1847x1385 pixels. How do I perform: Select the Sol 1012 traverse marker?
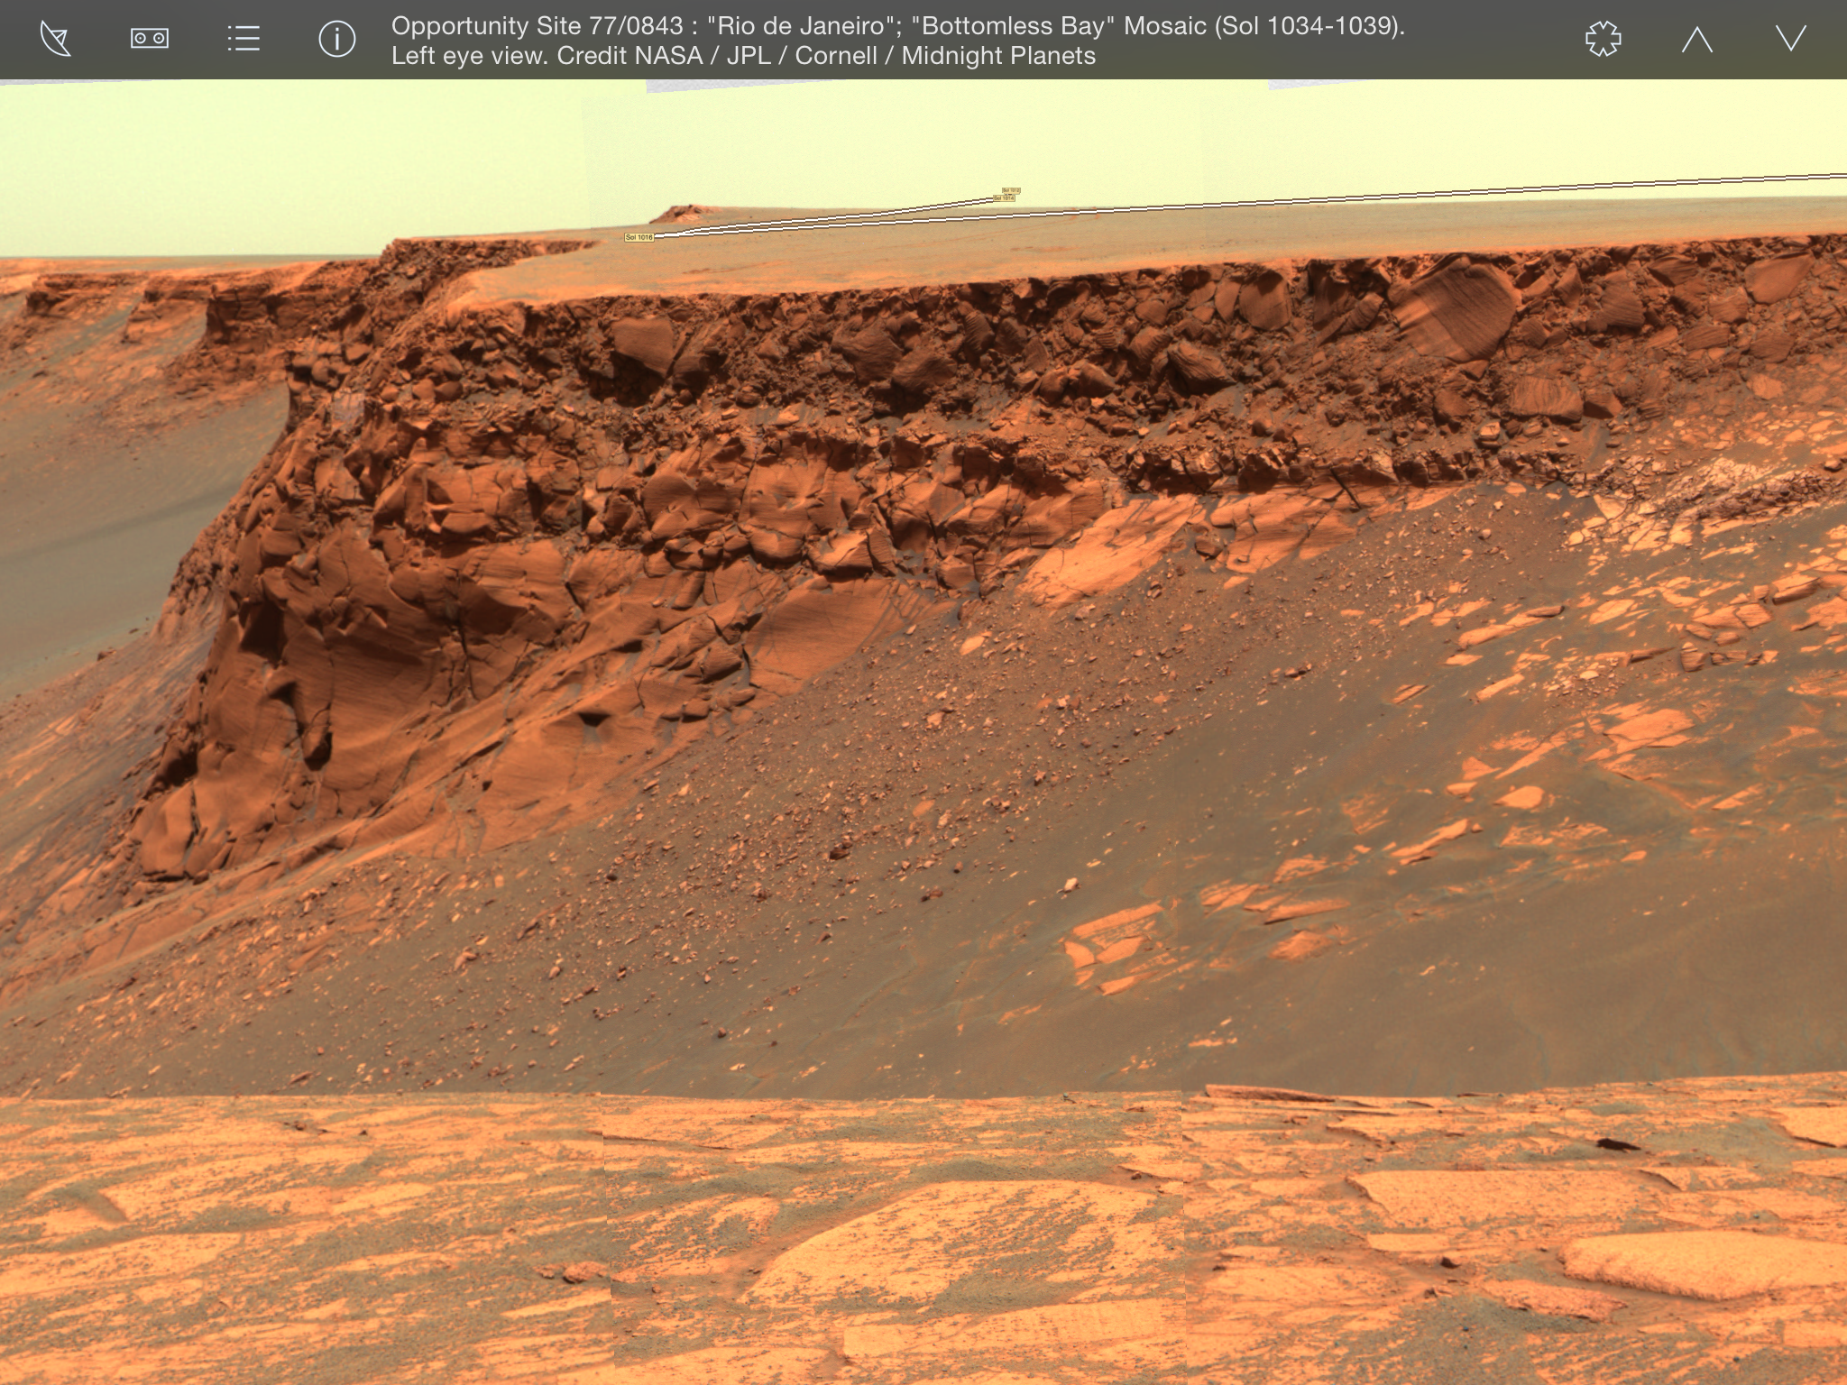coord(1011,190)
